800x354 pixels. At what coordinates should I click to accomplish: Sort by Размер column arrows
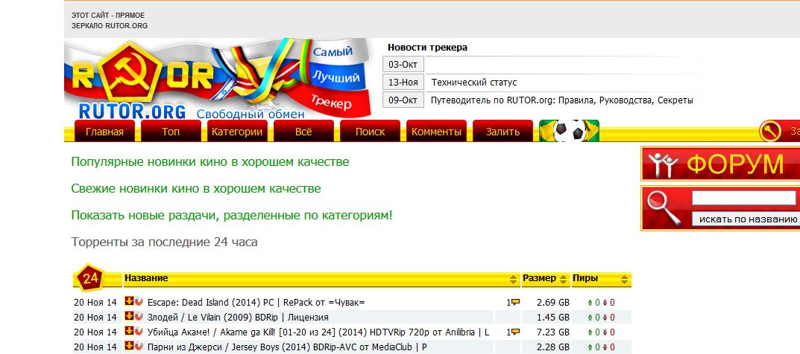[564, 279]
